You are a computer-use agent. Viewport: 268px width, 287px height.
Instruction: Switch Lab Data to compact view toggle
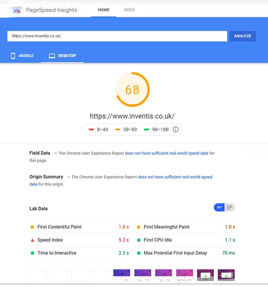click(219, 207)
